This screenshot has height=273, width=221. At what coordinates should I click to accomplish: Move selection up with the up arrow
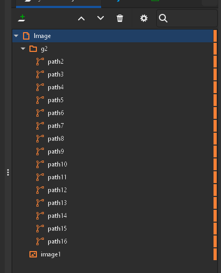[x=81, y=18]
